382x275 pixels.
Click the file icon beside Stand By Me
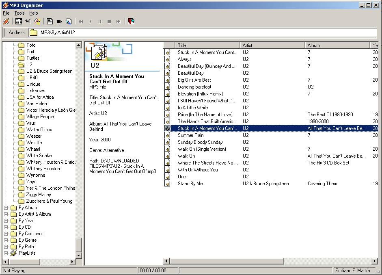click(167, 184)
